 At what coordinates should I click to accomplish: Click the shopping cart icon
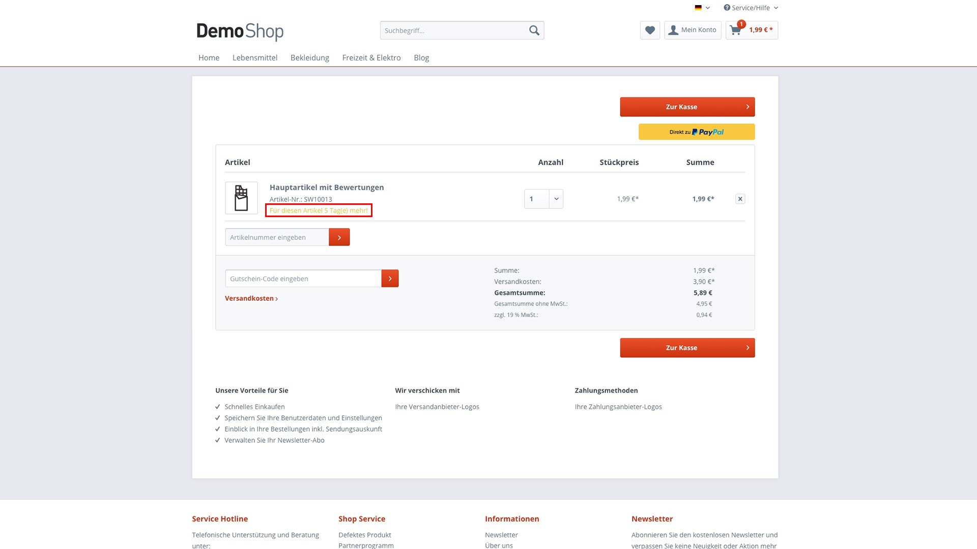point(735,30)
